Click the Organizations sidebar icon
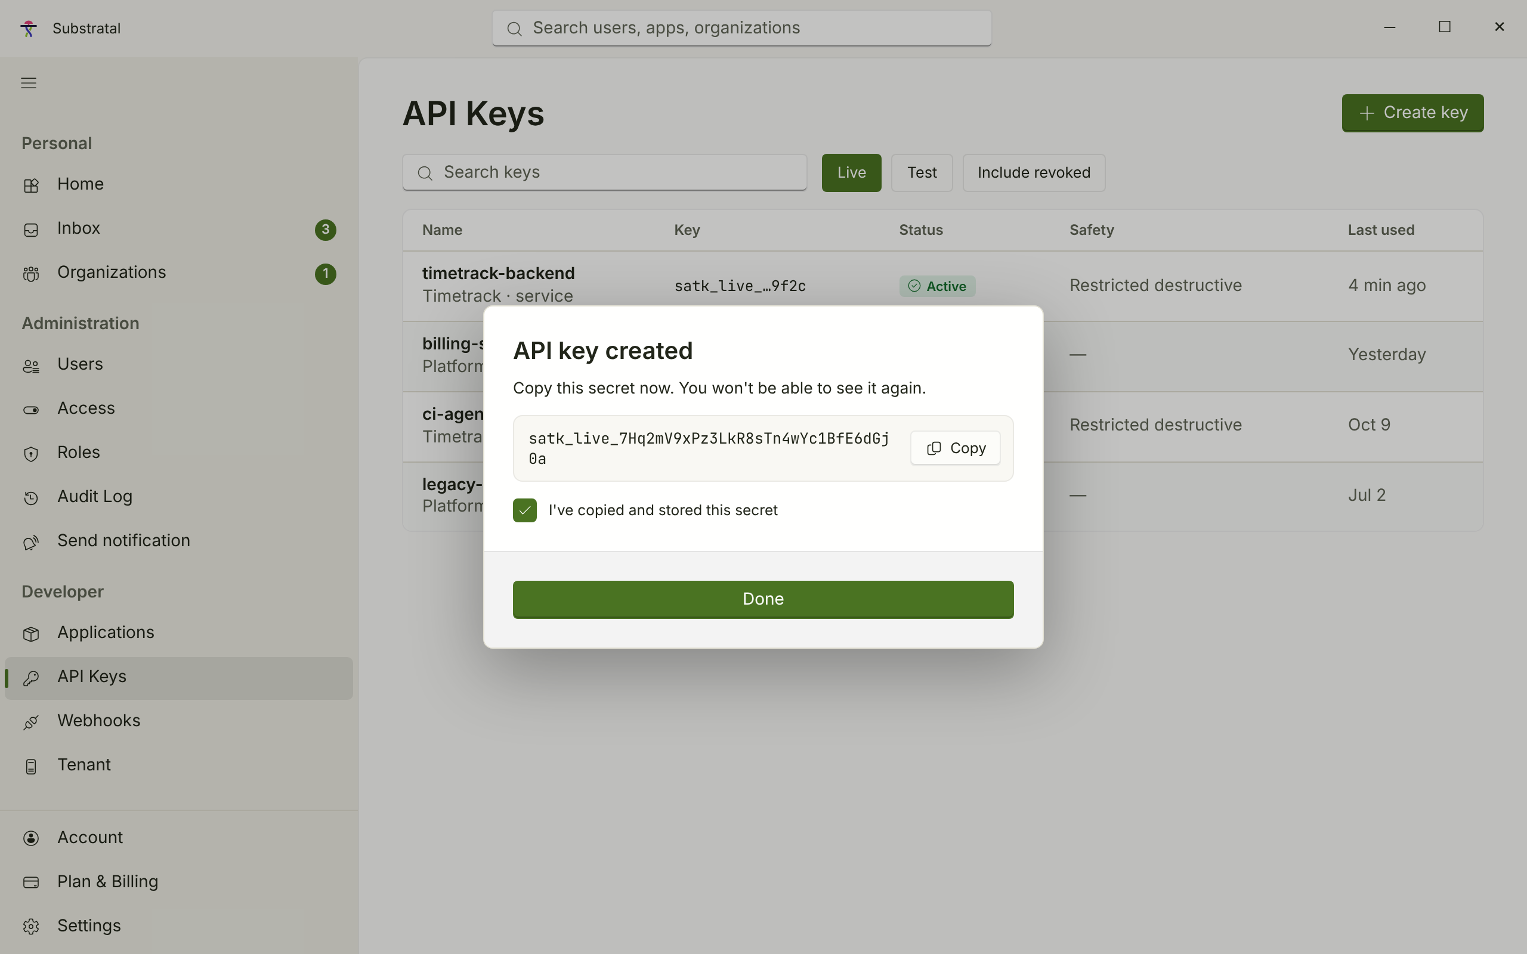Viewport: 1527px width, 954px height. coord(31,273)
